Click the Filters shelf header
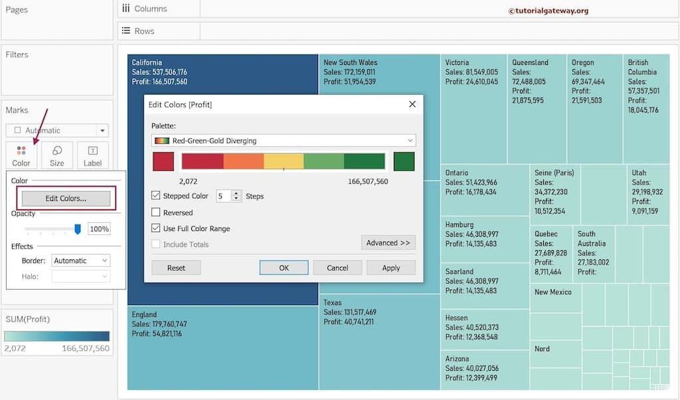The height and width of the screenshot is (400, 680). (15, 54)
